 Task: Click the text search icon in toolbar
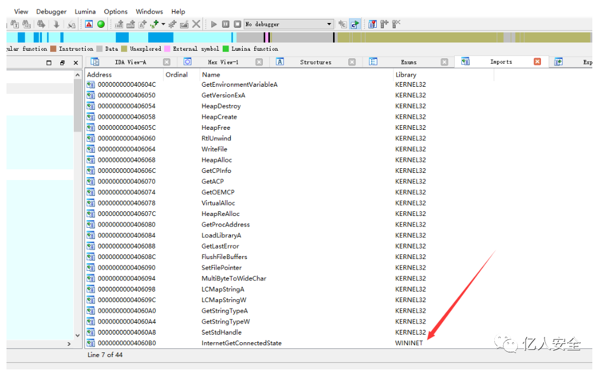pyautogui.click(x=15, y=24)
